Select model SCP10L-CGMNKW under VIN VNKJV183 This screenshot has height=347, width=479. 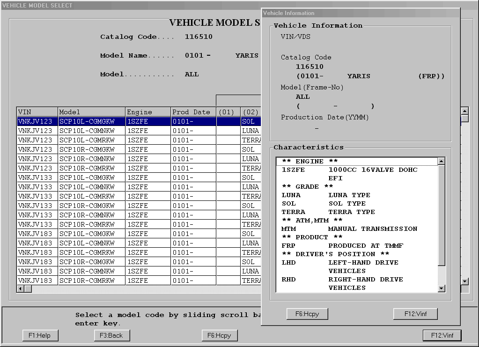coord(139,243)
